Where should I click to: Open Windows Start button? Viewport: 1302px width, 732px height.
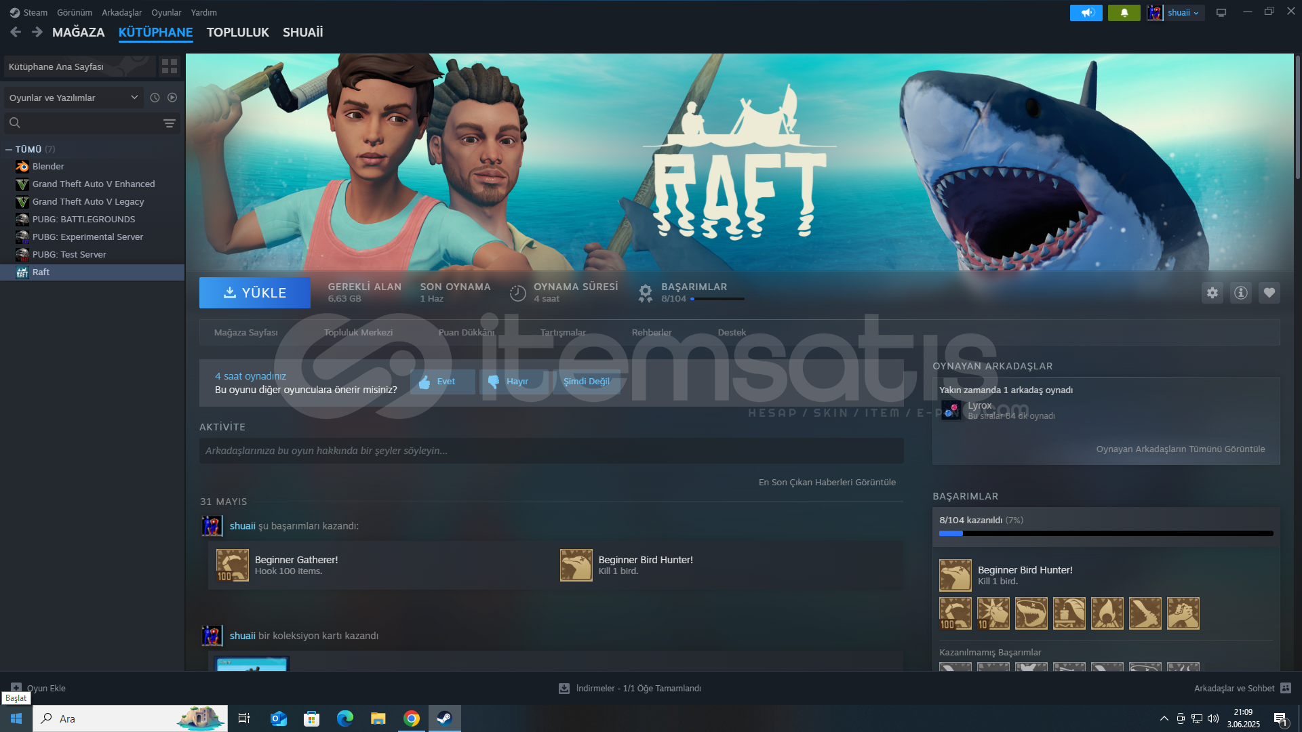click(16, 718)
